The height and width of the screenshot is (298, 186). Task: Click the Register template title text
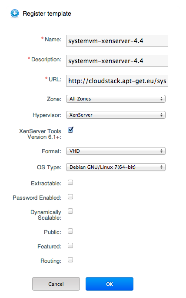[47, 13]
